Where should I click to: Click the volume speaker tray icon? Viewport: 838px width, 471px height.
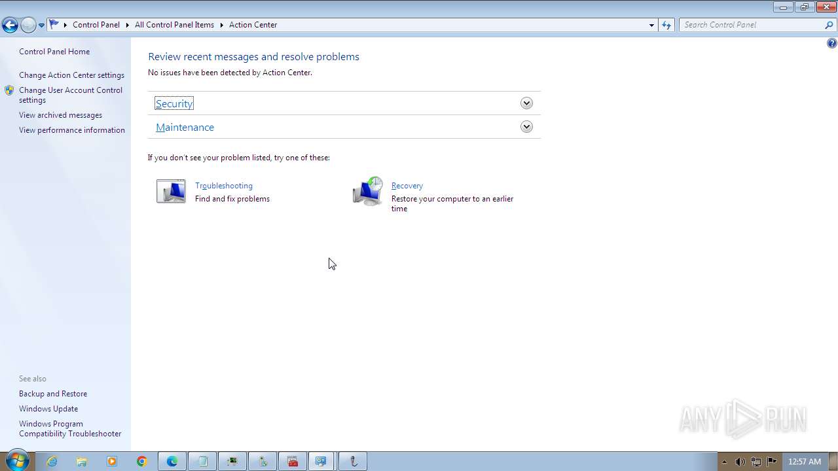[x=740, y=462]
